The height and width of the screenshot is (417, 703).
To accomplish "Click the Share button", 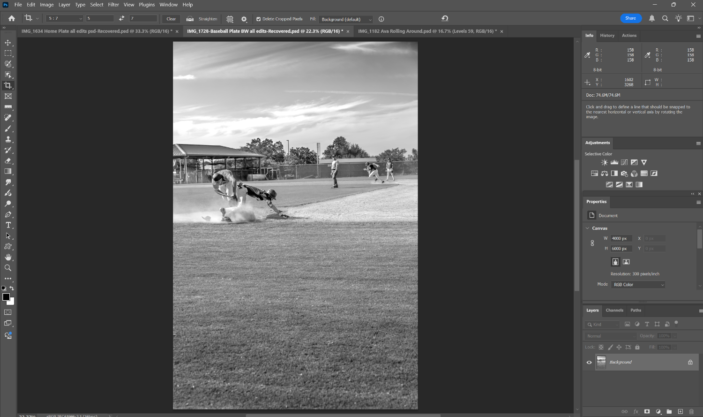I will [x=630, y=18].
